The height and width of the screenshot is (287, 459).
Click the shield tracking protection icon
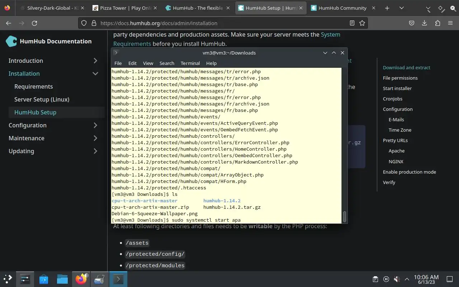tap(84, 23)
